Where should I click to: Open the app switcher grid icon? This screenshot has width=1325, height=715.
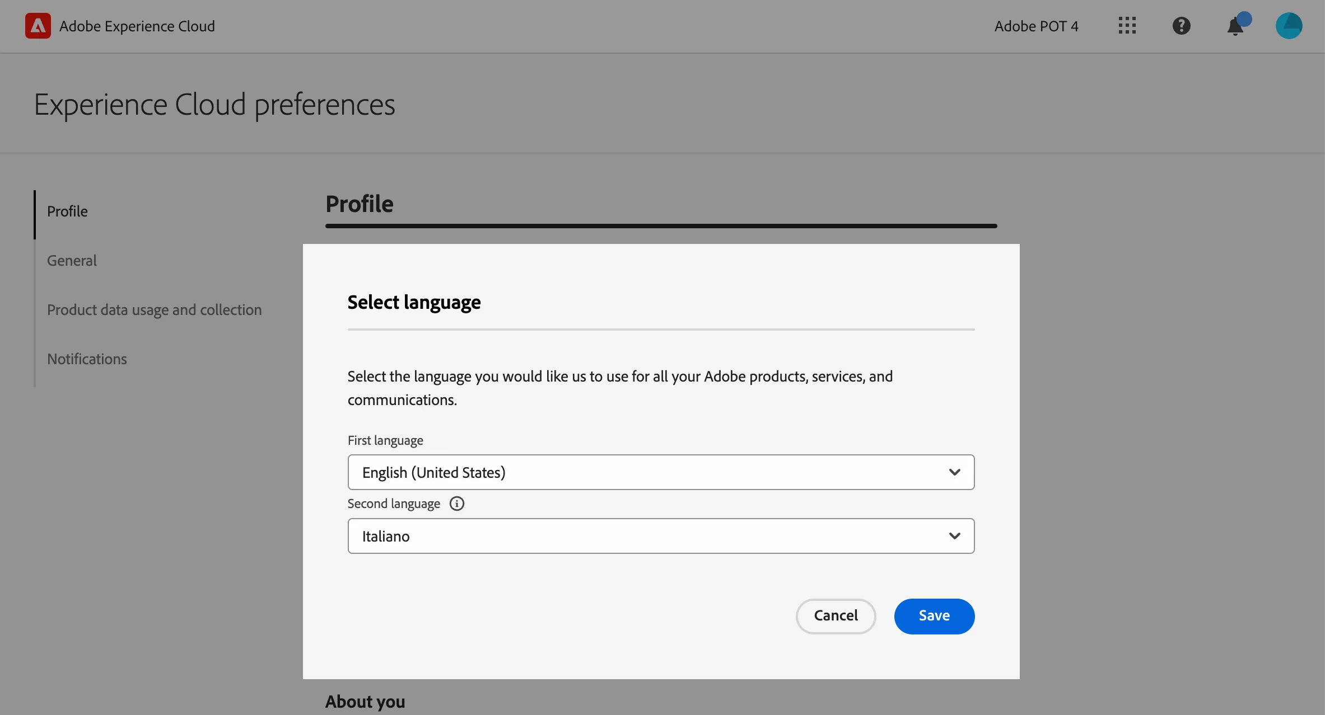point(1127,26)
